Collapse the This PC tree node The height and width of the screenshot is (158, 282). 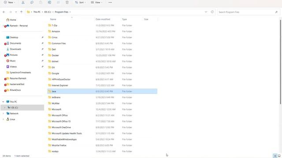[3, 102]
